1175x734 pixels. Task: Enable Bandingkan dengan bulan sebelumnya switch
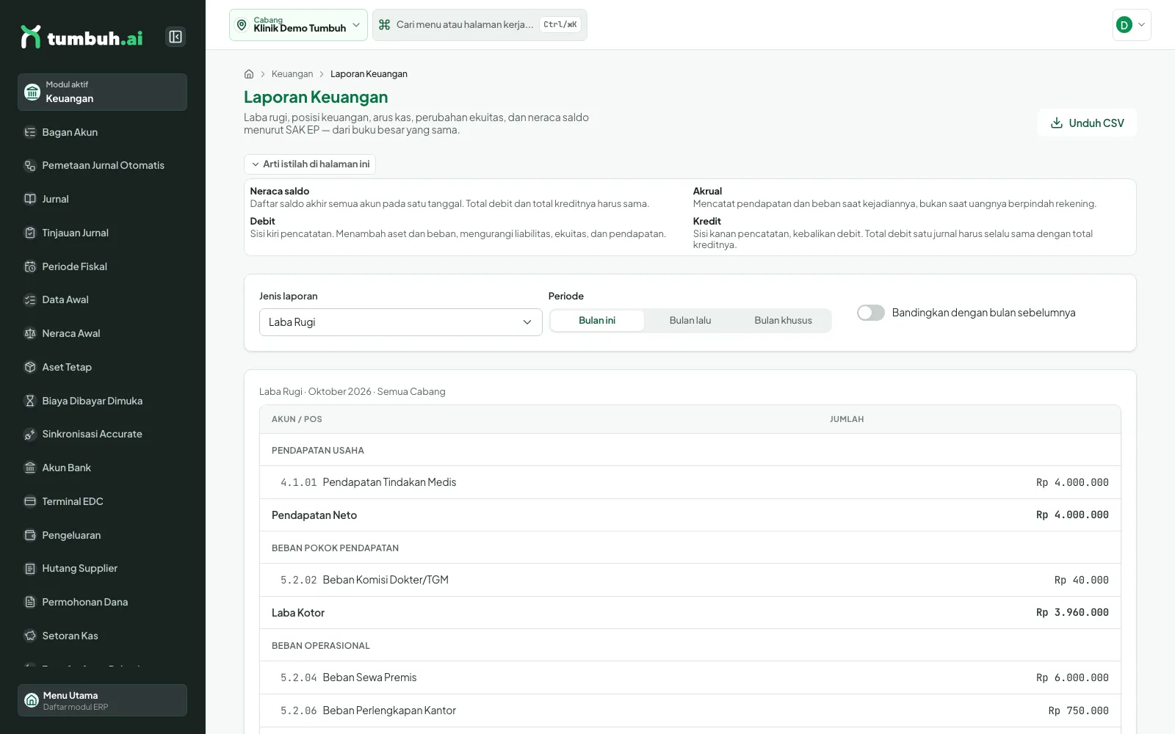point(871,313)
